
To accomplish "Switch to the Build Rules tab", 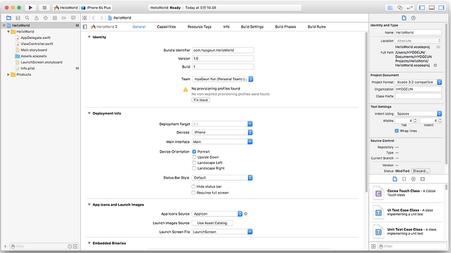I will 317,27.
